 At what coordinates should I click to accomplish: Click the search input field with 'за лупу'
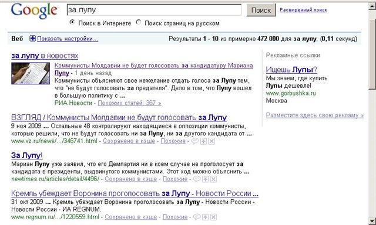coord(154,10)
